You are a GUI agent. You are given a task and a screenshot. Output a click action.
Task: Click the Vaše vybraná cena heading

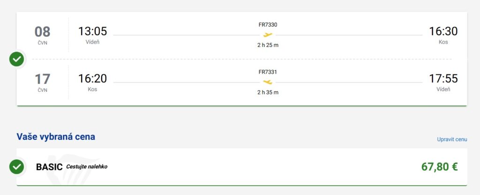click(x=56, y=137)
